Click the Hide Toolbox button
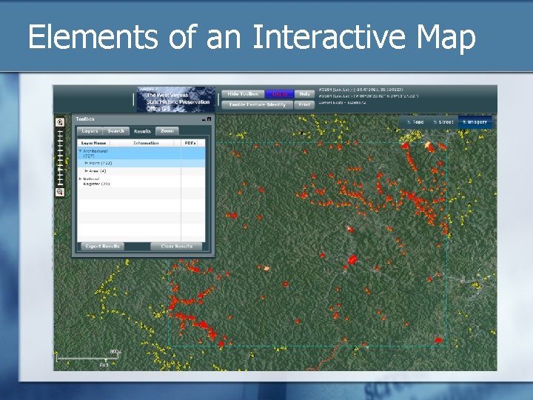533x400 pixels. [243, 94]
